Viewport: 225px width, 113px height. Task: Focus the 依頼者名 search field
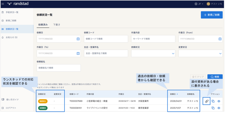pyautogui.click(x=59, y=68)
